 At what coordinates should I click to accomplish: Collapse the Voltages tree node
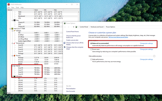click(12, 31)
